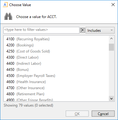The image size is (118, 120).
Task: Cancel the value selection
Action: [x=103, y=114]
